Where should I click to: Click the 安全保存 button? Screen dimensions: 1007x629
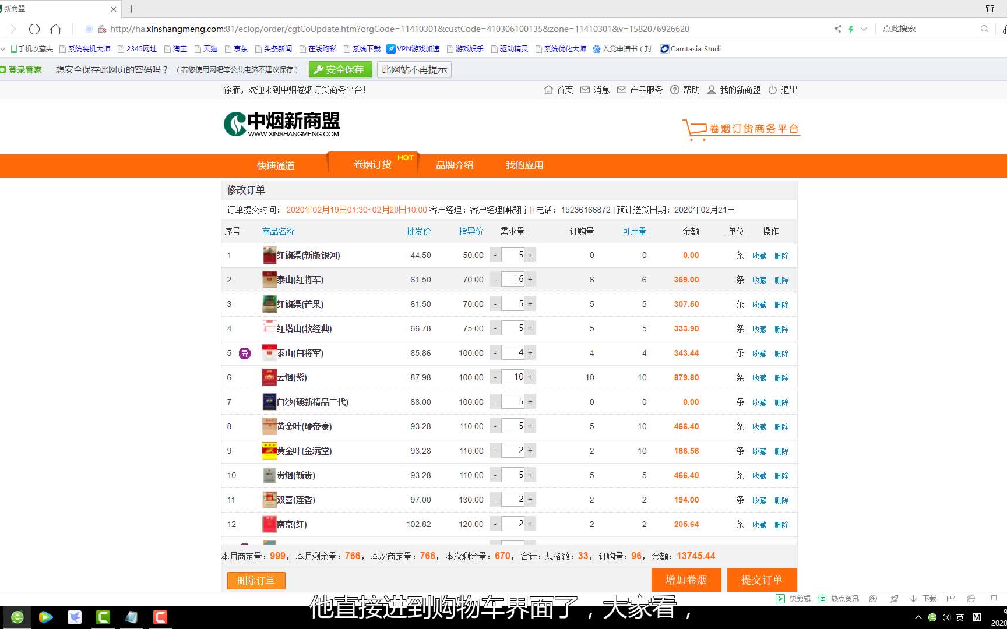(x=340, y=69)
